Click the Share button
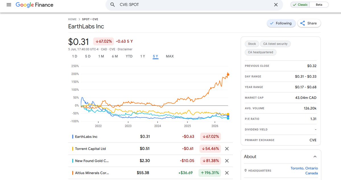Screen dimensions: 341x180 point(309,23)
